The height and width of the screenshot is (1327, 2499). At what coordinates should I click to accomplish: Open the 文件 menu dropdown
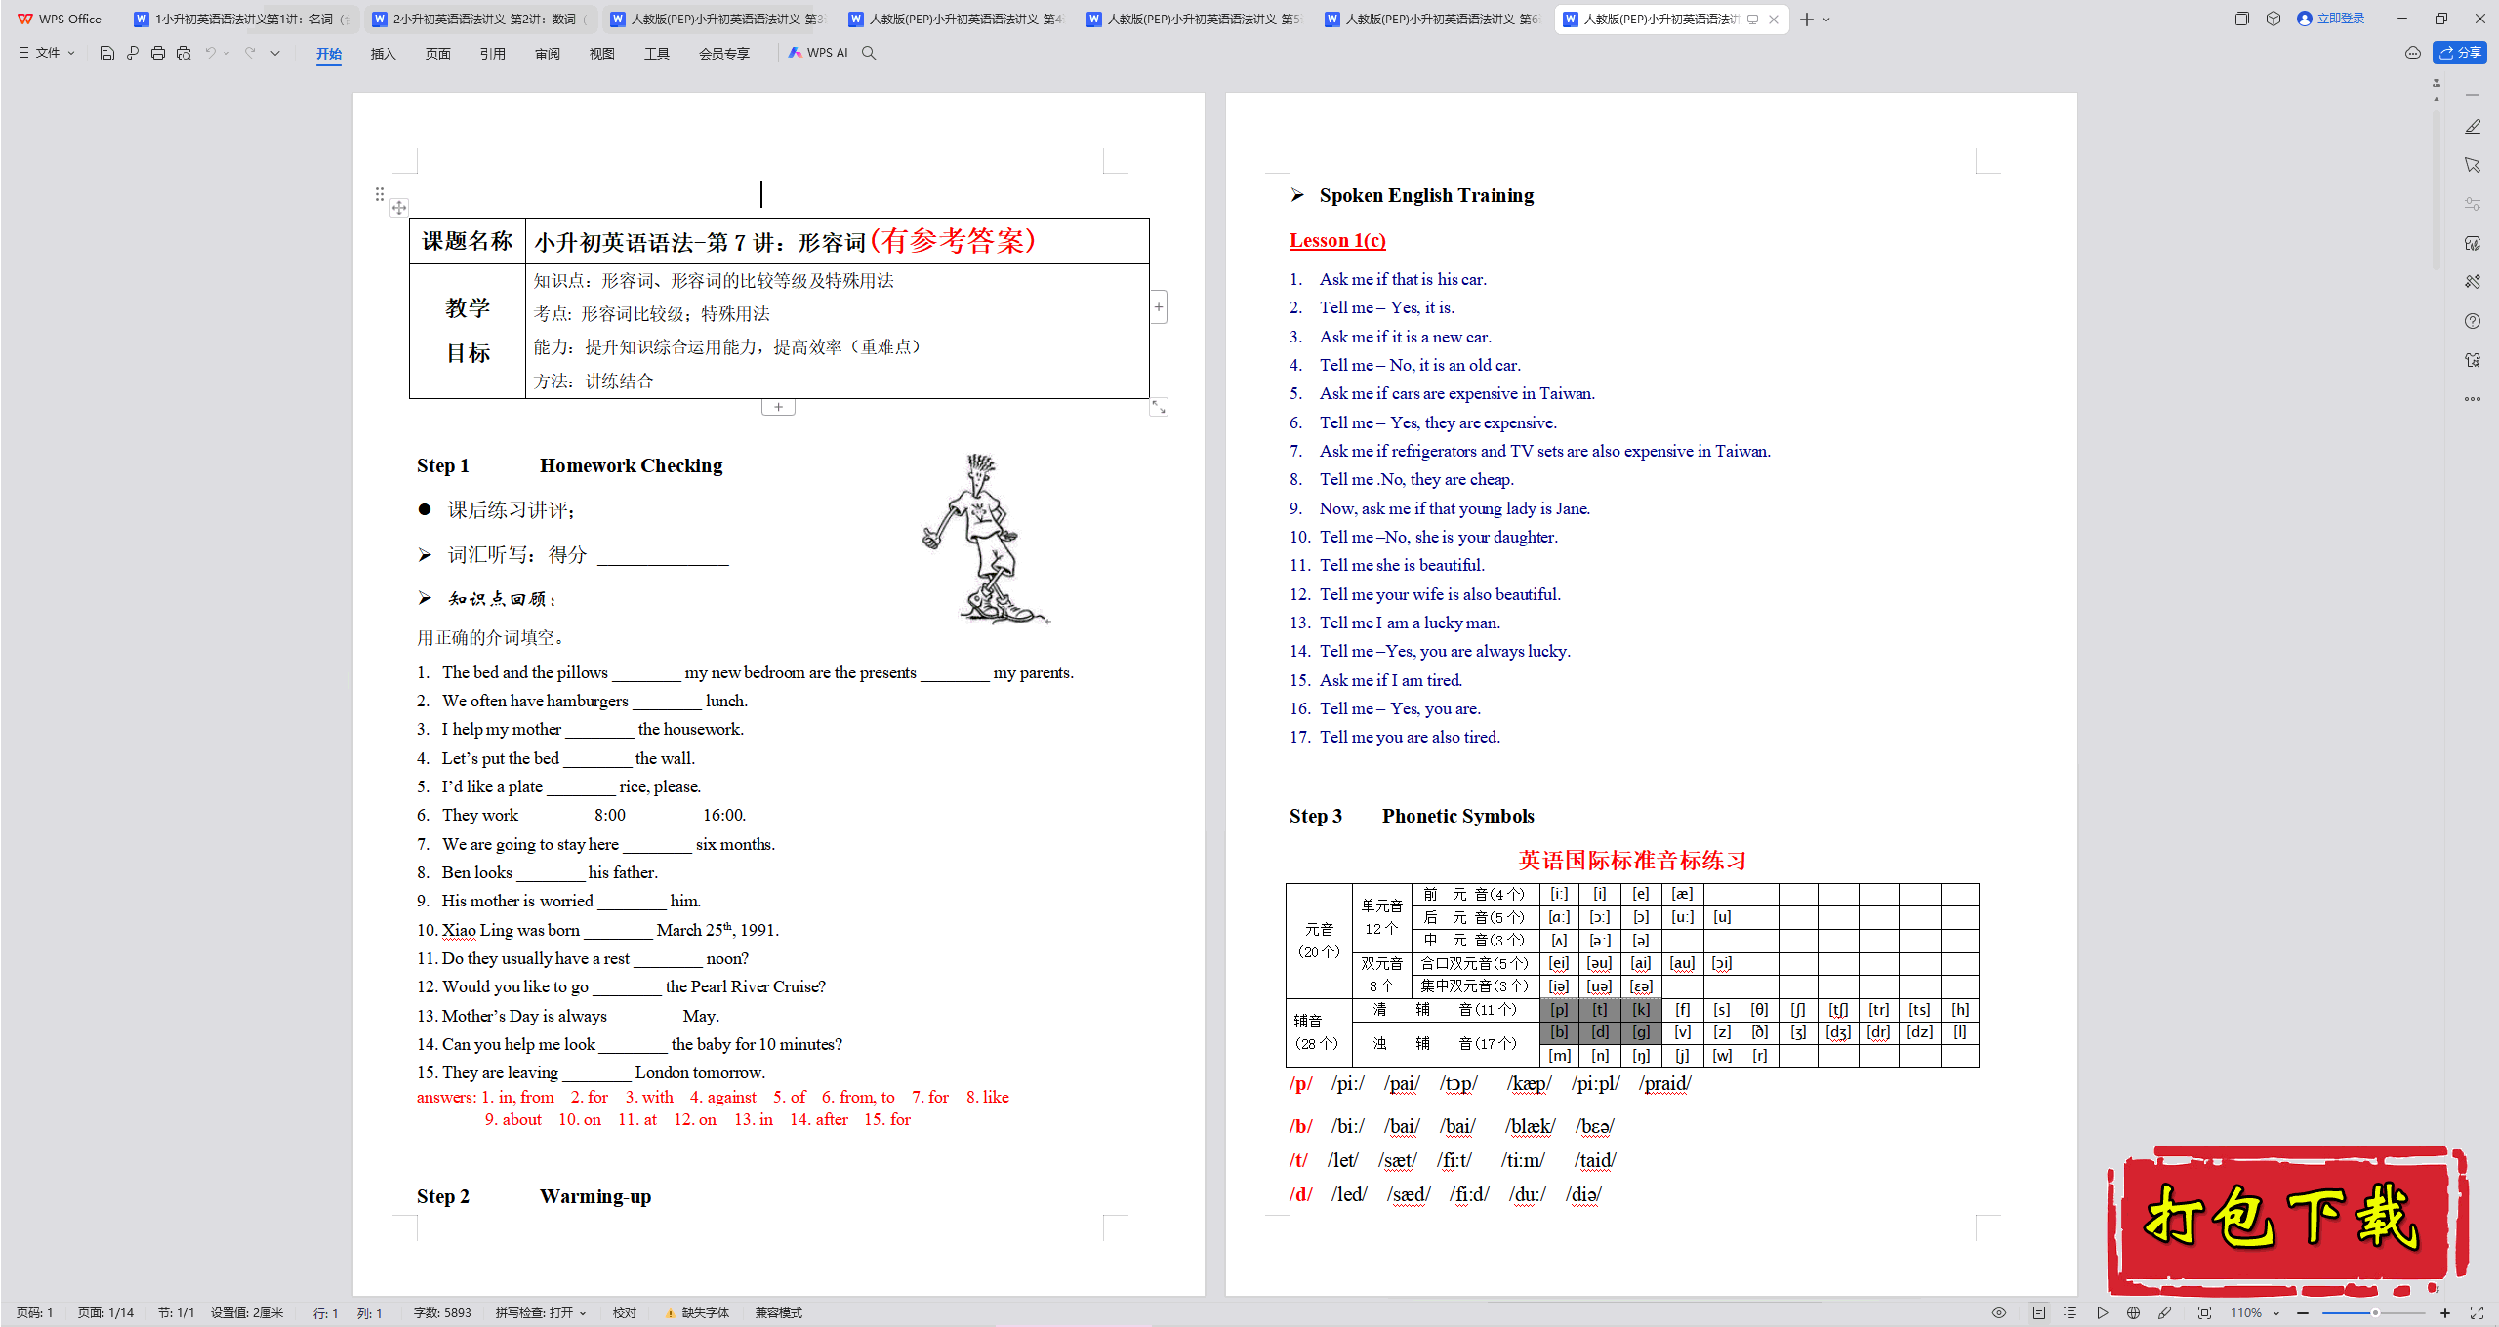click(x=47, y=53)
